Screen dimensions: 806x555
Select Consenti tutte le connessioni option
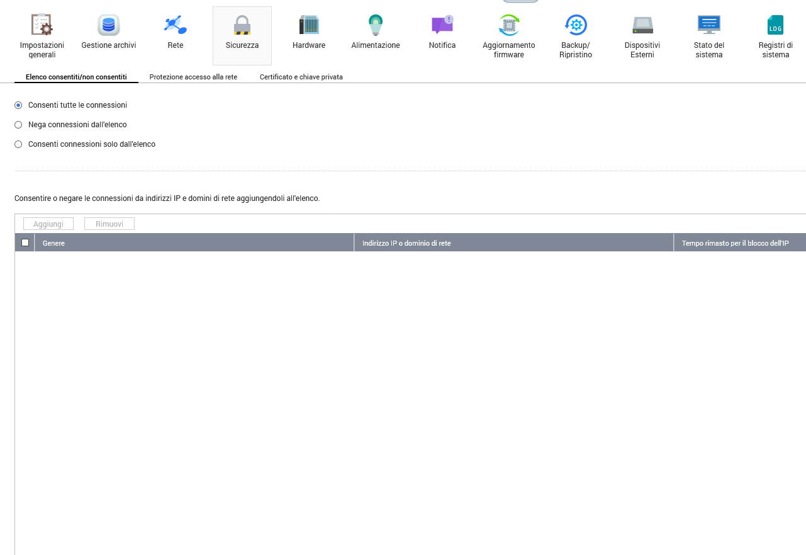[18, 105]
